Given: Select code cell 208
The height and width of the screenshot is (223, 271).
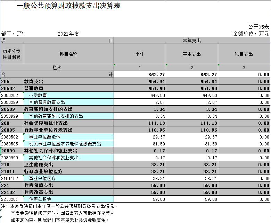Looking at the screenshot, I should pos(11,123).
